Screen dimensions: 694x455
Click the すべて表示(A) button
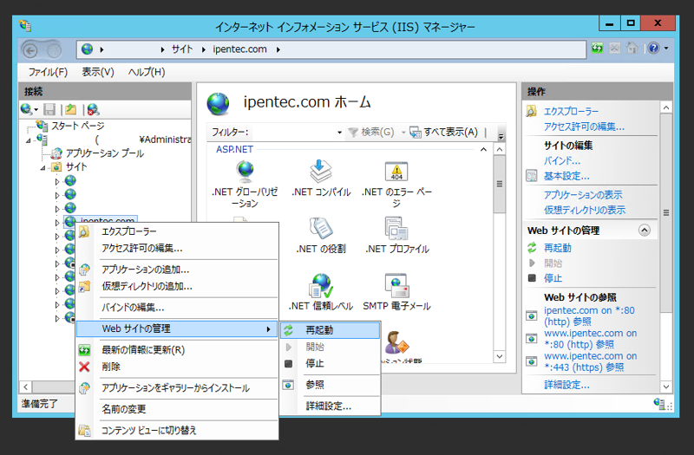444,133
